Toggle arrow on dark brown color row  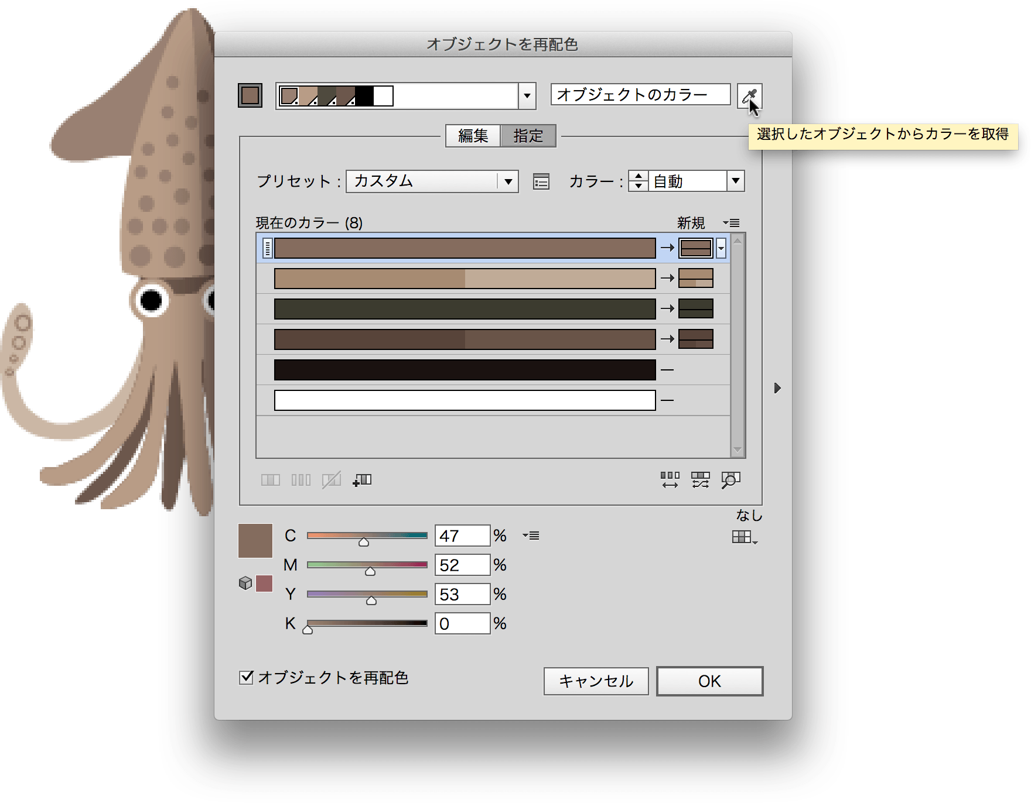(667, 339)
